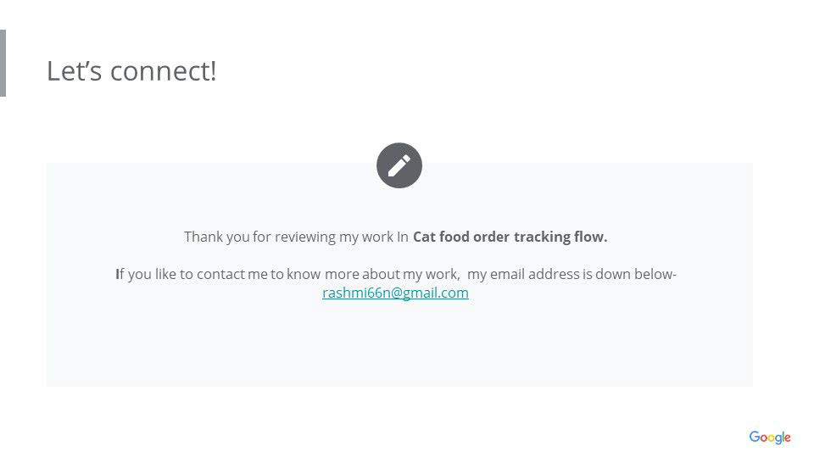Click the "Thank you for reviewing my work" text
Viewport: 814px width, 458px height.
[288, 237]
